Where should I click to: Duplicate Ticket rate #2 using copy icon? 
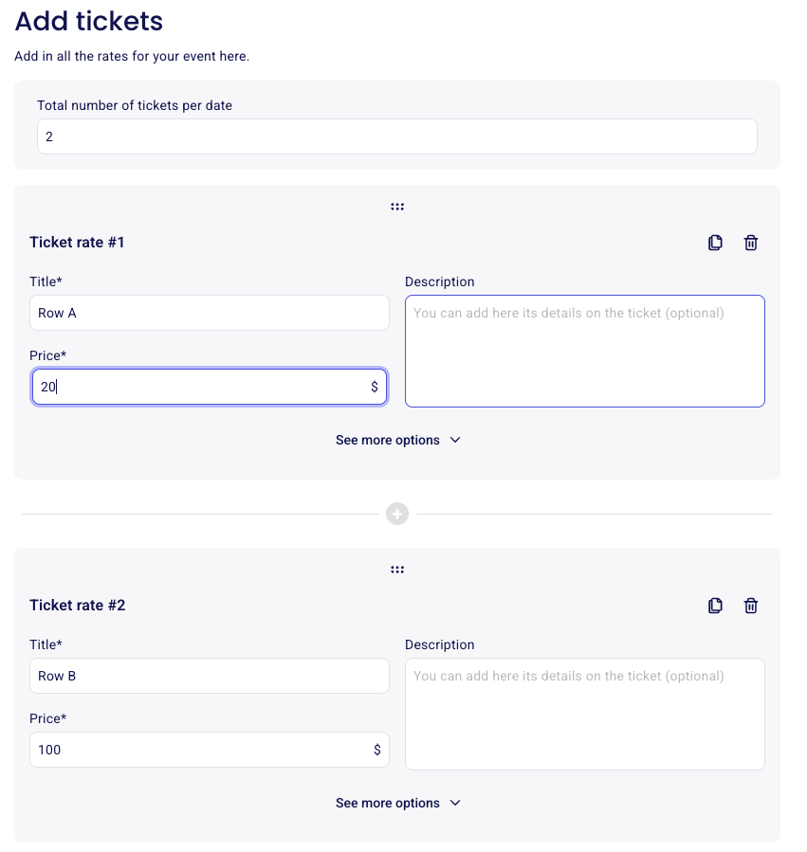[716, 606]
